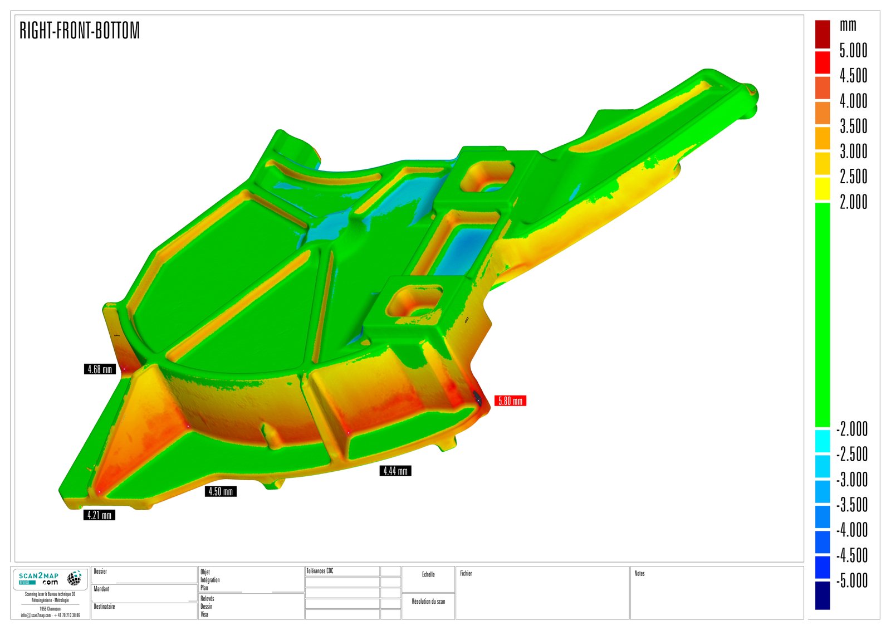The height and width of the screenshot is (630, 891).
Task: Click the Mandant field
Action: click(x=144, y=593)
